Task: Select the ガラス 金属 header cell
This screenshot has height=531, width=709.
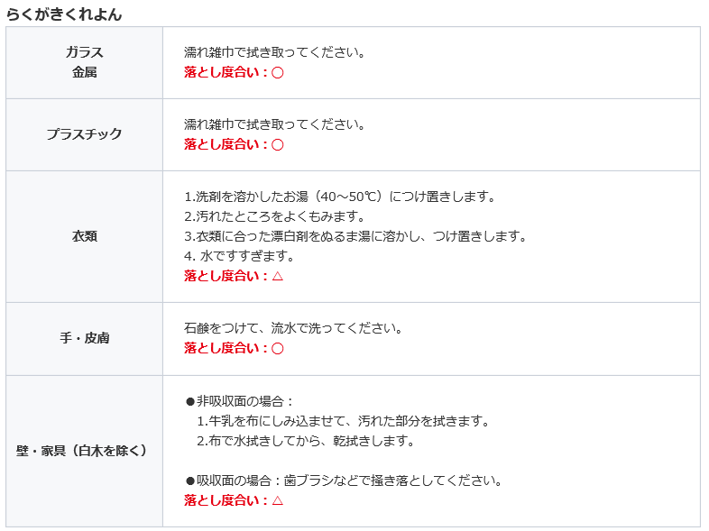Action: click(84, 62)
